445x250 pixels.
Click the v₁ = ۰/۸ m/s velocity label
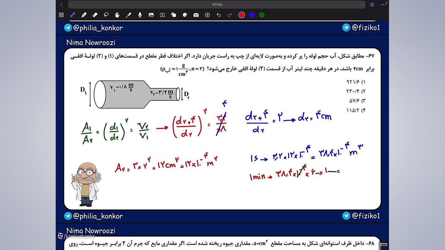click(122, 87)
